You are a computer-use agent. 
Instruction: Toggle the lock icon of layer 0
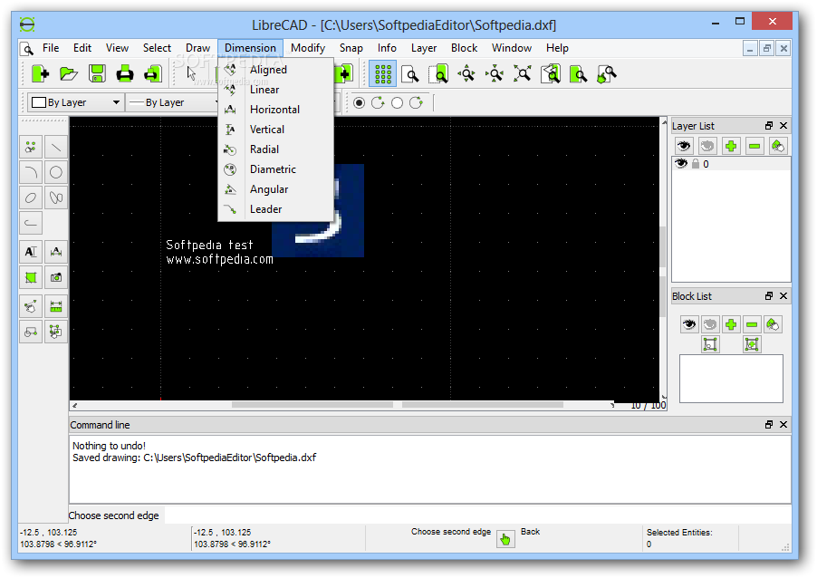(695, 164)
